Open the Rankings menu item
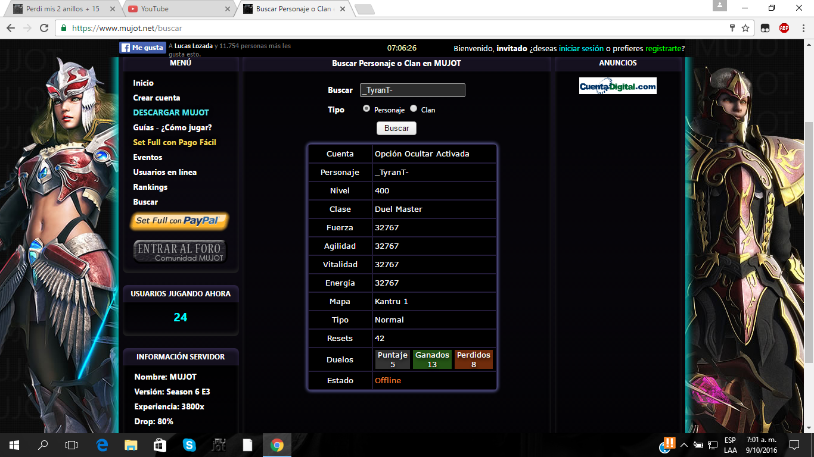Viewport: 814px width, 457px height. (x=150, y=187)
